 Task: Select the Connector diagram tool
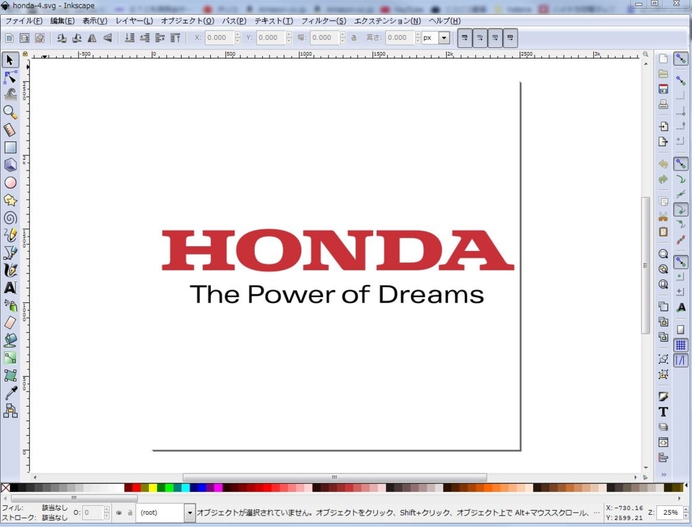click(x=10, y=411)
